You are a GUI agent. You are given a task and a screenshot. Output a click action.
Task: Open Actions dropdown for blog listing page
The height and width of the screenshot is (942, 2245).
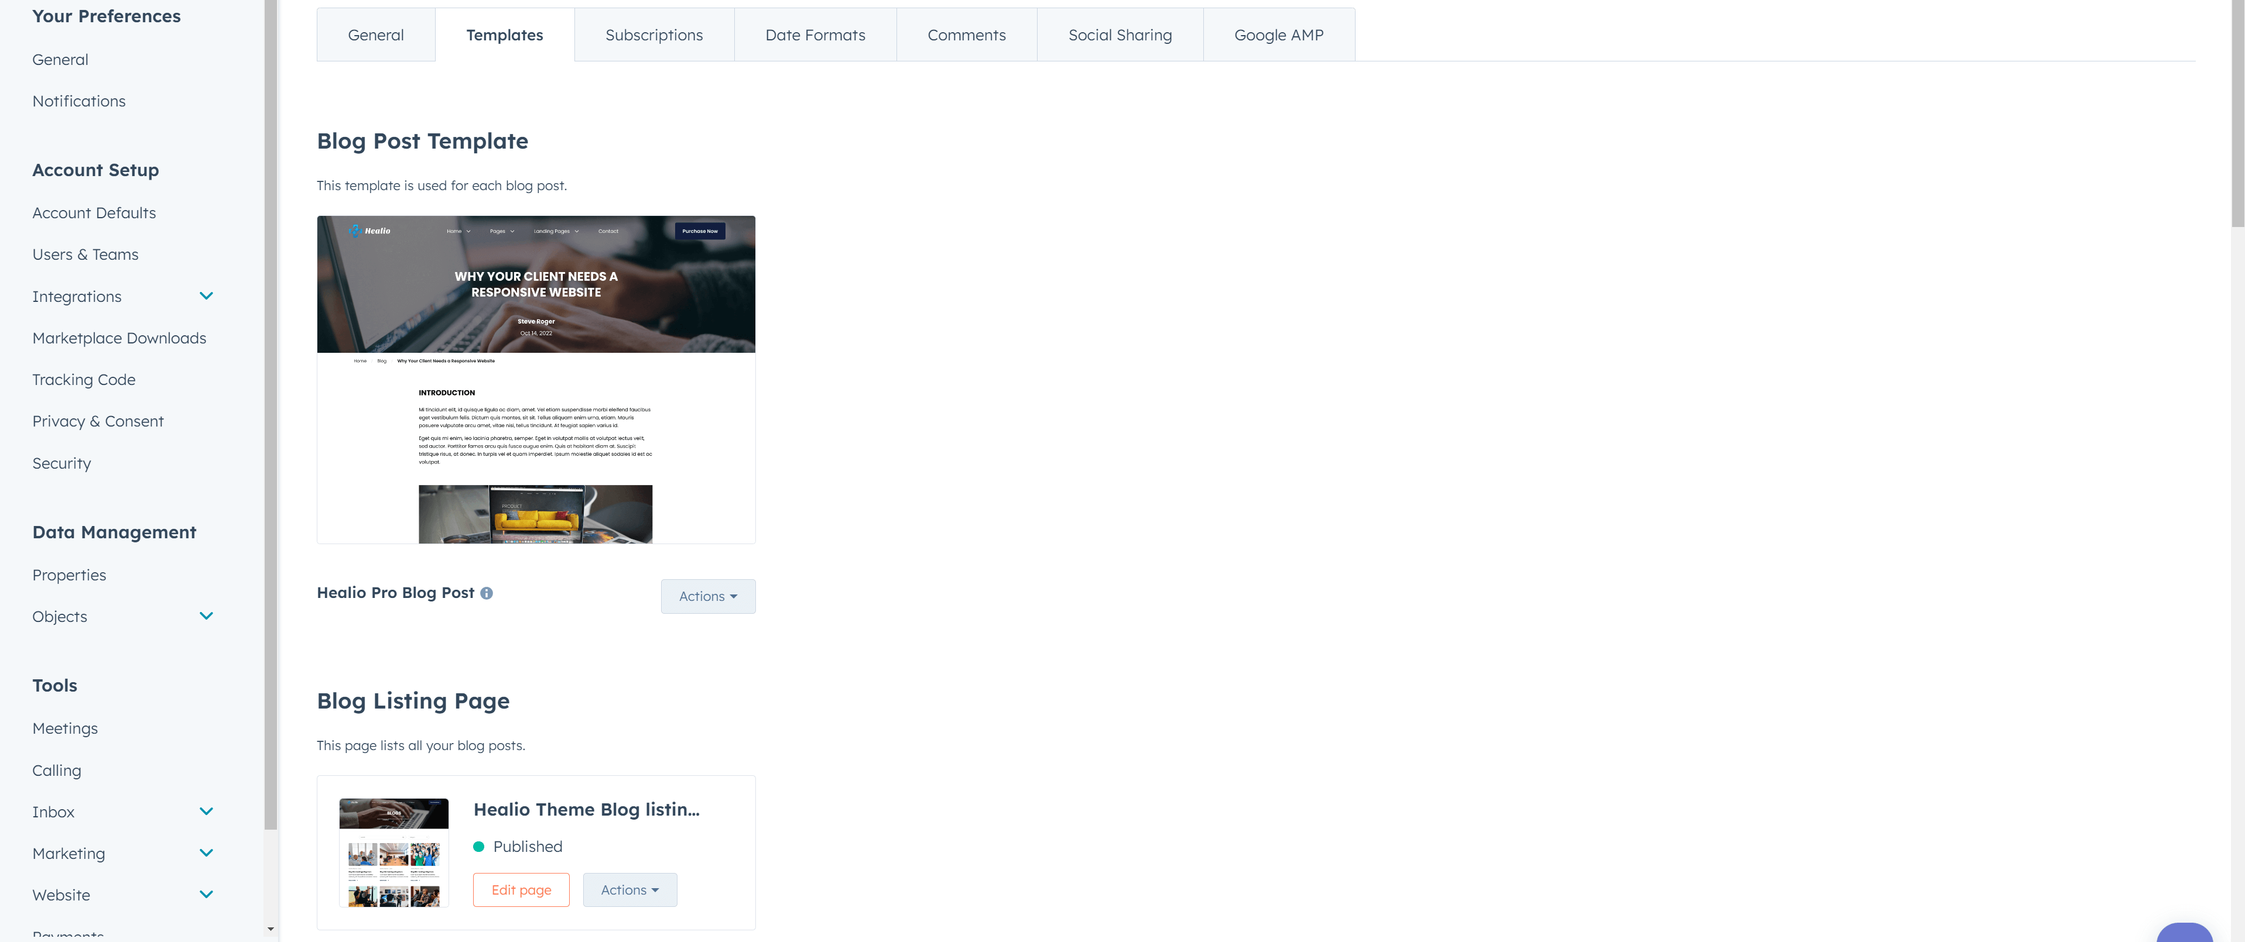pyautogui.click(x=628, y=890)
